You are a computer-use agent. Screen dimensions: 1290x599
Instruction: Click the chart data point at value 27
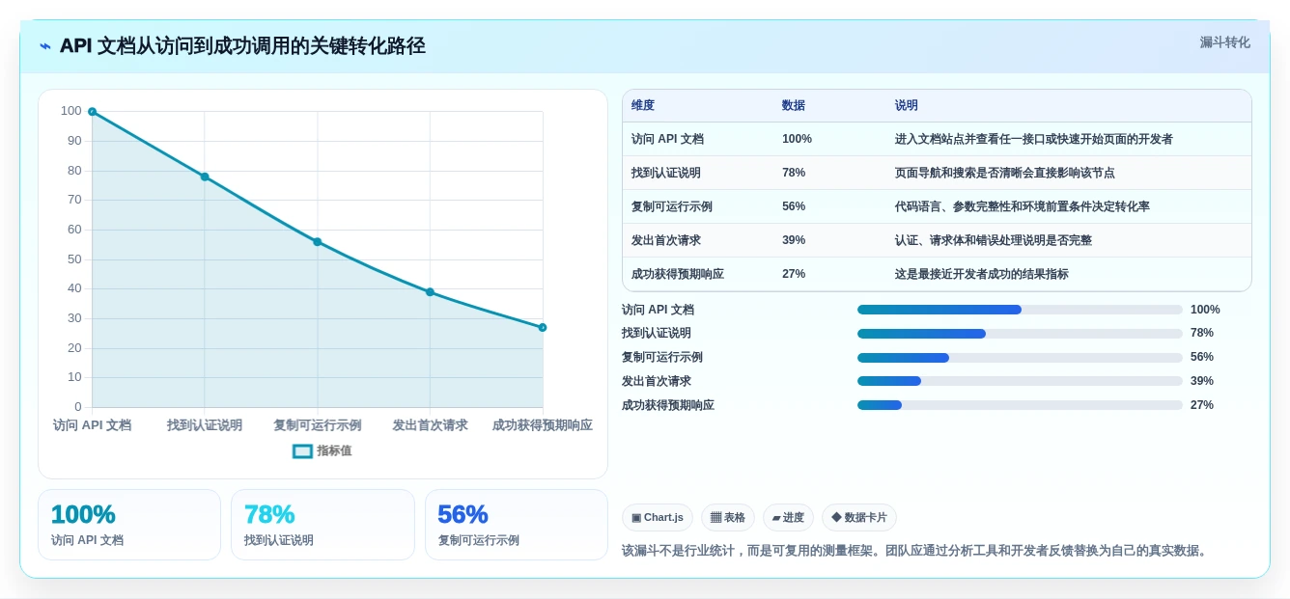543,327
